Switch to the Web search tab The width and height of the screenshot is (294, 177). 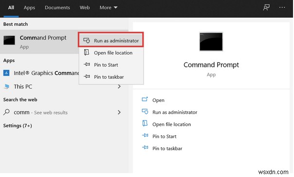pos(85,8)
